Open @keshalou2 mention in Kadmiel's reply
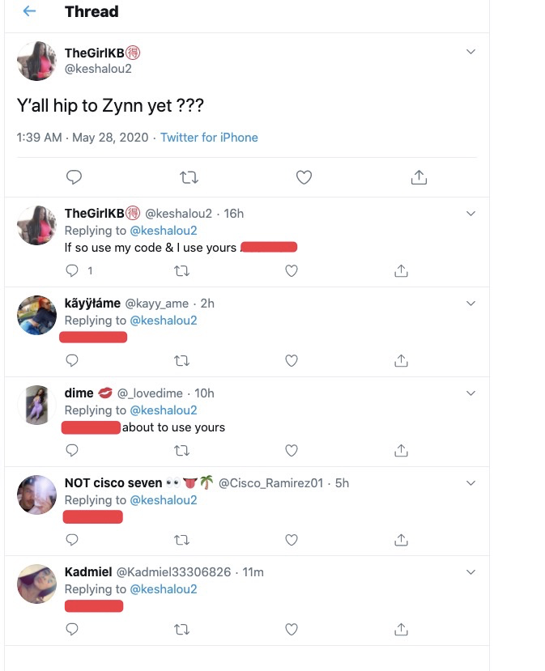Screen dimensions: 545x671 163,589
